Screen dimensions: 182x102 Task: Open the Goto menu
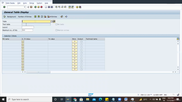point(25,3)
